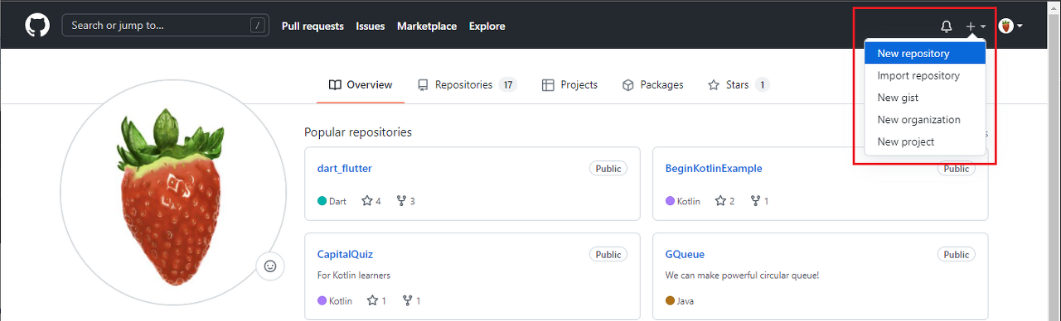Open the dart_flutter repository
Screen dimensions: 1061x321
click(x=345, y=168)
